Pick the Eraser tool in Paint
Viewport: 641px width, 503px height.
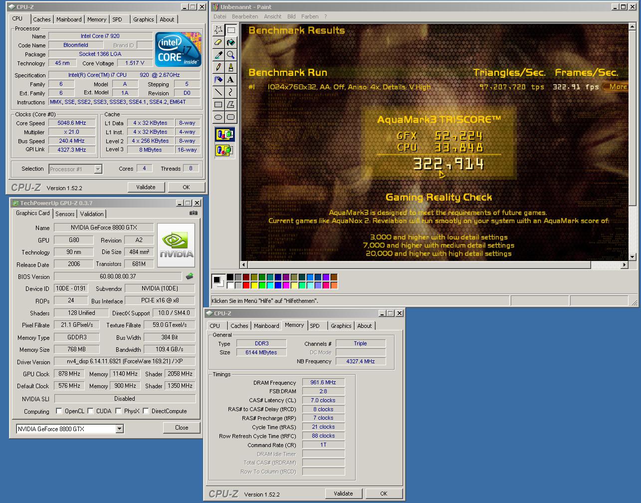[218, 42]
